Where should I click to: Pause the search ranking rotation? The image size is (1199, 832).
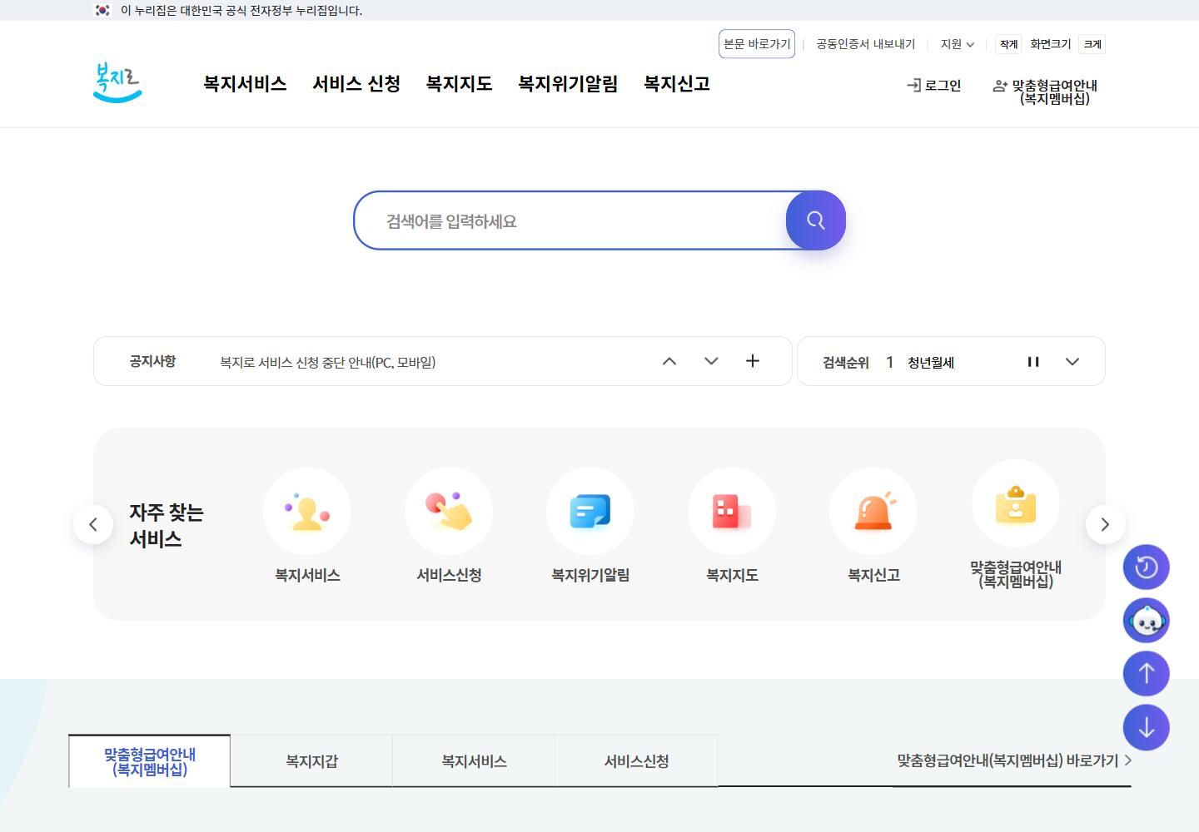[1033, 362]
